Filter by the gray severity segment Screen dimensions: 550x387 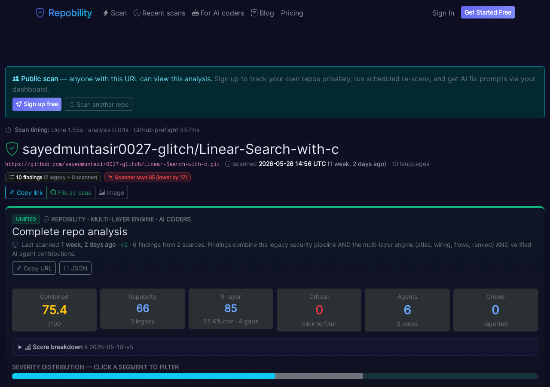click(319, 376)
